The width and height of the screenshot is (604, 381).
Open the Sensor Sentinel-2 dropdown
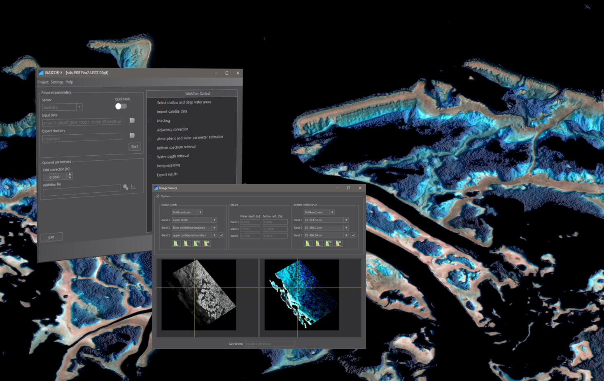(x=62, y=107)
